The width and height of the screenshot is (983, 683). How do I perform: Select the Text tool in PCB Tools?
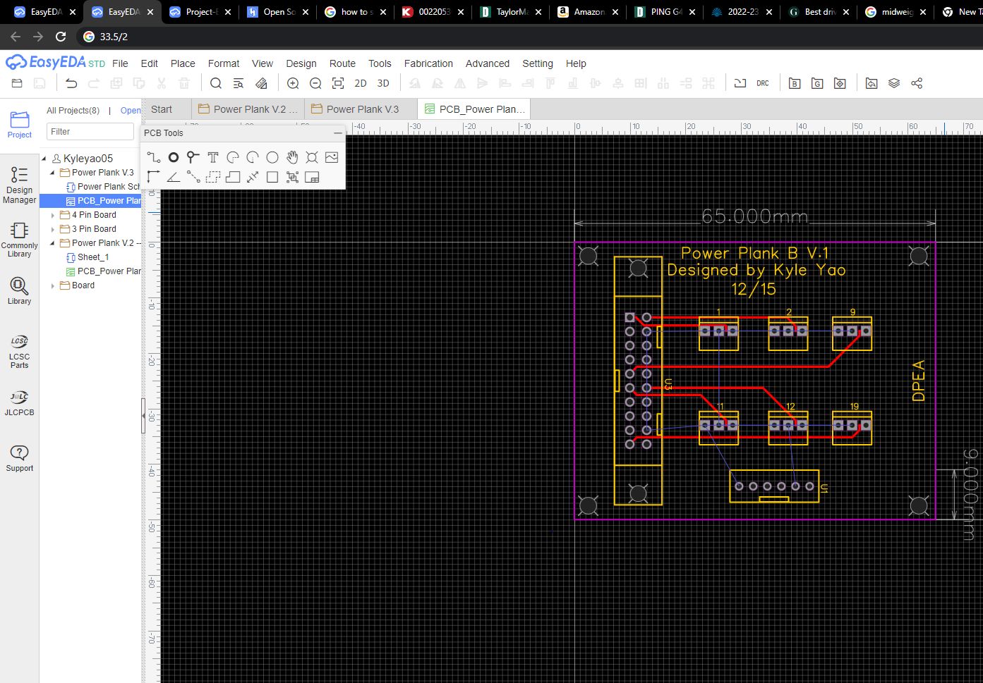(x=212, y=157)
